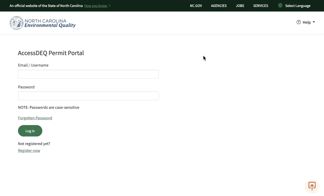Click the Passwords are case-sensitive note

point(49,107)
